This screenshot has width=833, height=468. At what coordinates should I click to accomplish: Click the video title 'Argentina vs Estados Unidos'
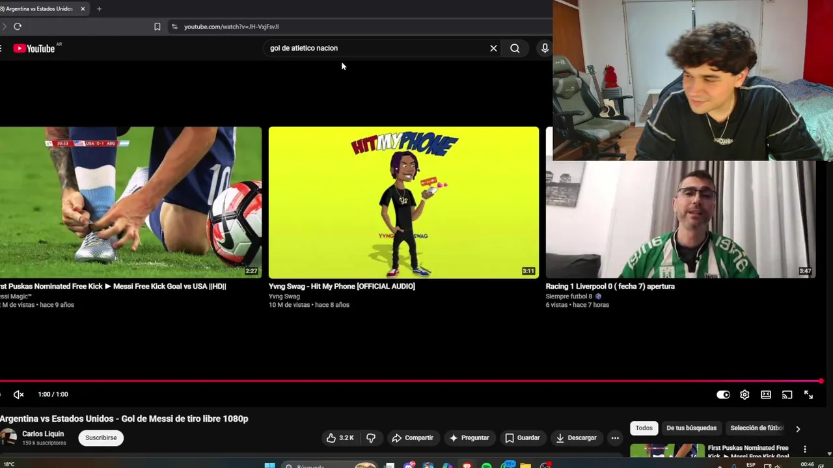point(124,419)
